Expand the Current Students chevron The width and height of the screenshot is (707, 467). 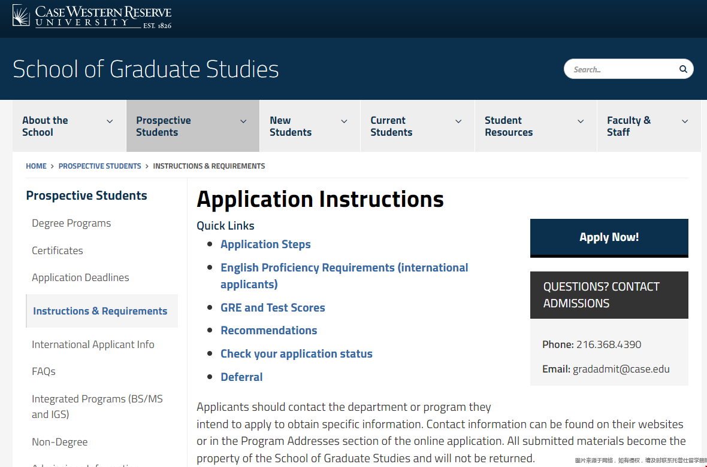458,121
